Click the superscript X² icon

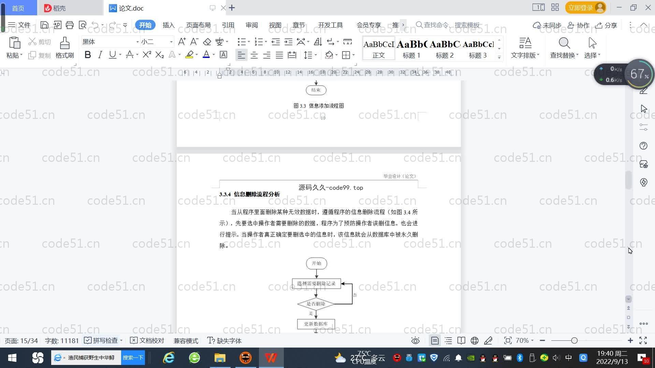pyautogui.click(x=147, y=55)
